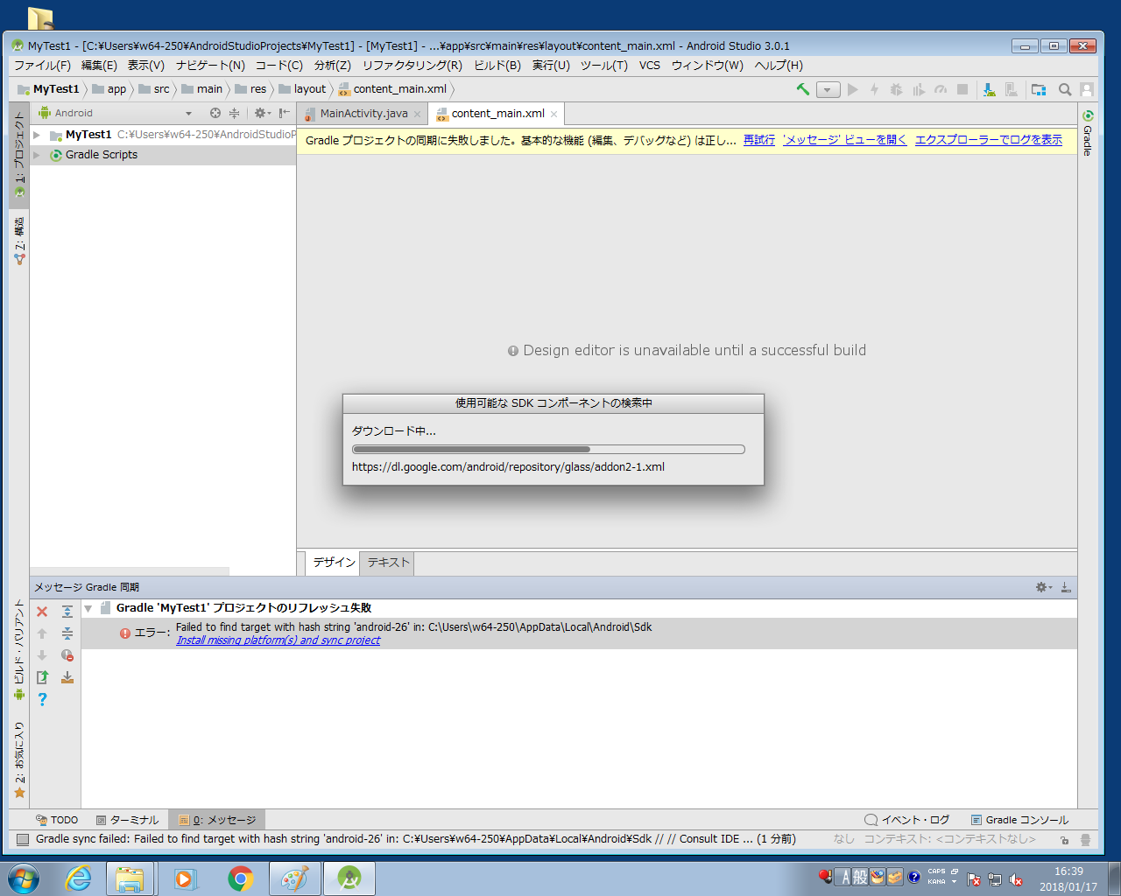
Task: Click the Run app play icon
Action: point(852,89)
